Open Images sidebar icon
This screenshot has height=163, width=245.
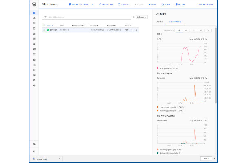tap(34, 39)
